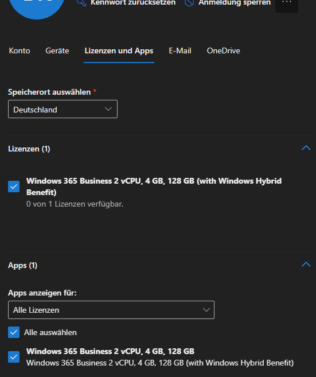This screenshot has width=316, height=377.
Task: Select the Lizenzen und Apps tab
Action: [119, 50]
